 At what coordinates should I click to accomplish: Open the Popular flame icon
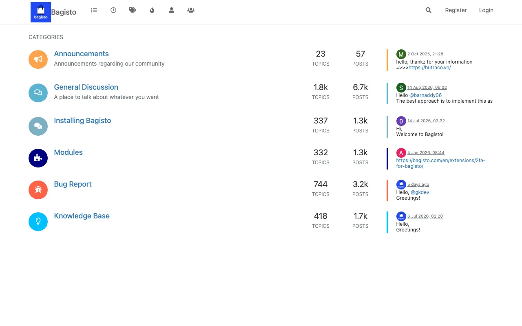[152, 10]
